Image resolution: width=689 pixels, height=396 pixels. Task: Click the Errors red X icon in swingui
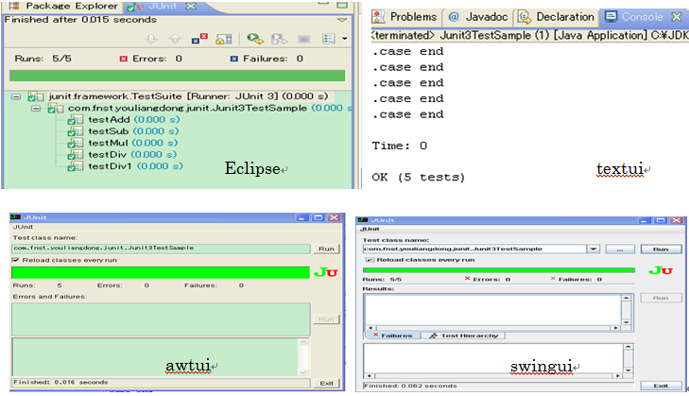coord(467,279)
